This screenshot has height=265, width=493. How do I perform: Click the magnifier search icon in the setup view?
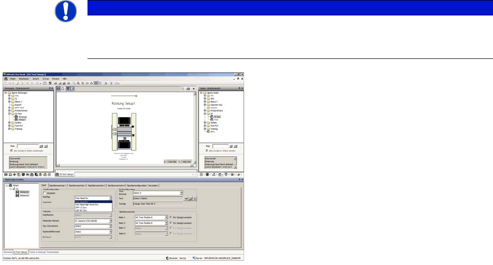tap(183, 89)
